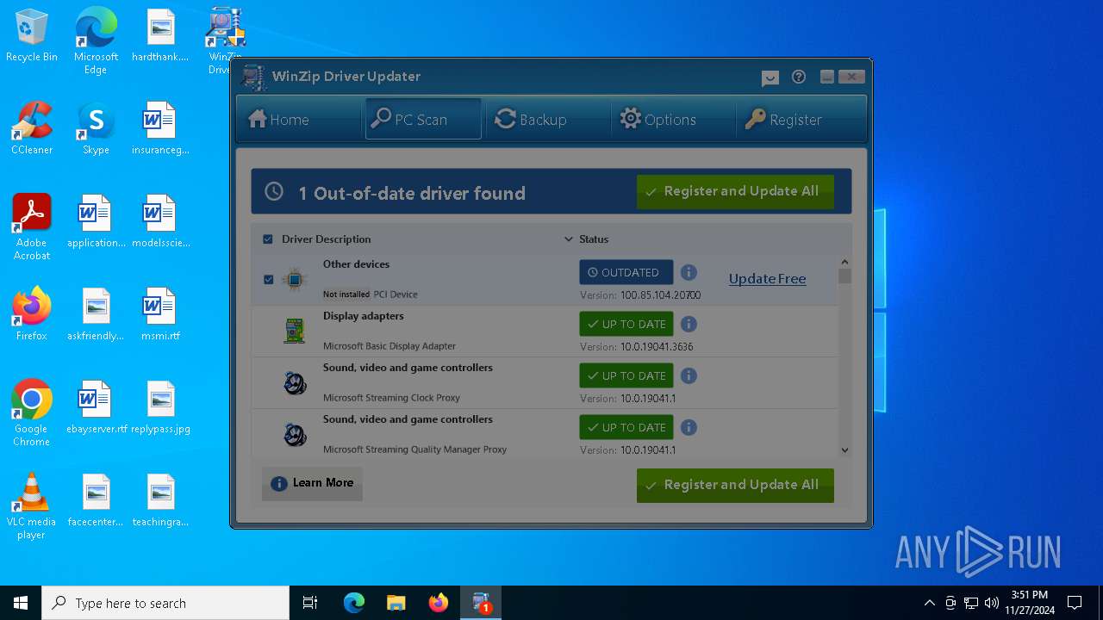Screen dimensions: 1103x620
Task: Click the Microsoft Basic Display Adapter text
Action: coord(389,346)
